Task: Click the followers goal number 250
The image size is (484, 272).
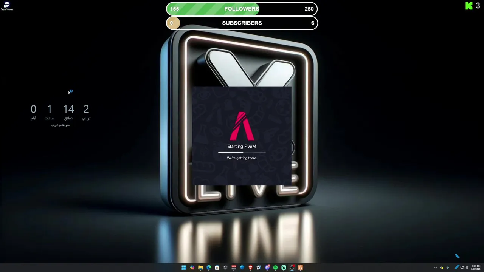Action: (x=309, y=9)
